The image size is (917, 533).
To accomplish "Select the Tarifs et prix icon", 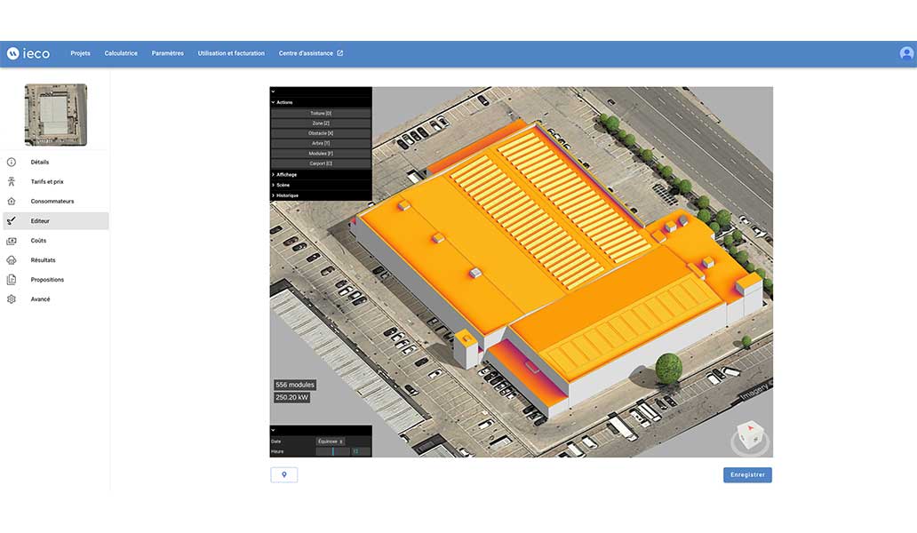I will point(12,182).
